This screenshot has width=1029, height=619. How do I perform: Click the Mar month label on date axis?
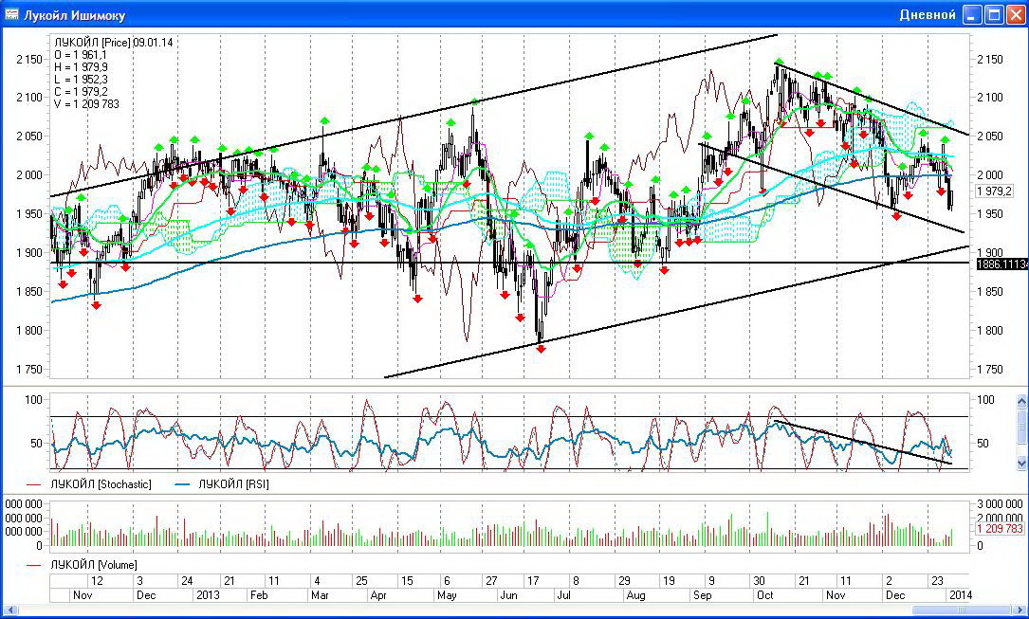320,594
